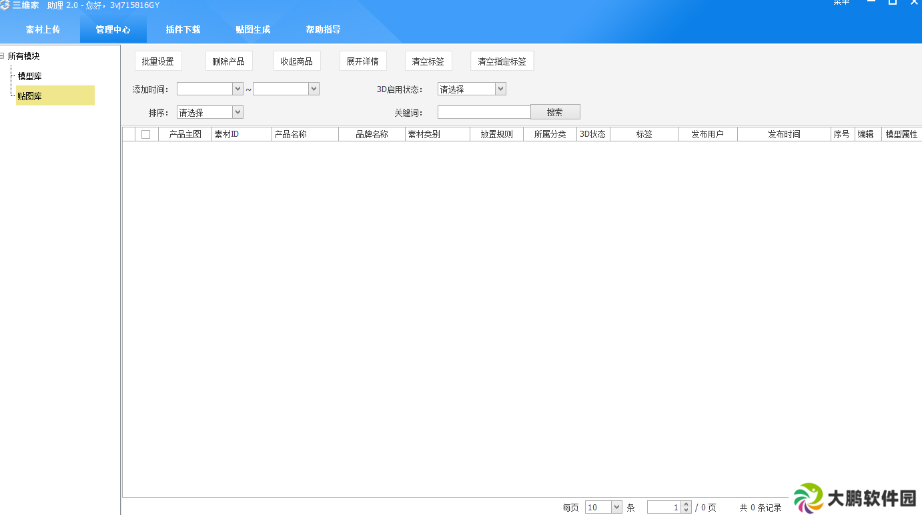Screen dimensions: 922x515
Task: Switch to the 管理中心 tab
Action: tap(113, 29)
